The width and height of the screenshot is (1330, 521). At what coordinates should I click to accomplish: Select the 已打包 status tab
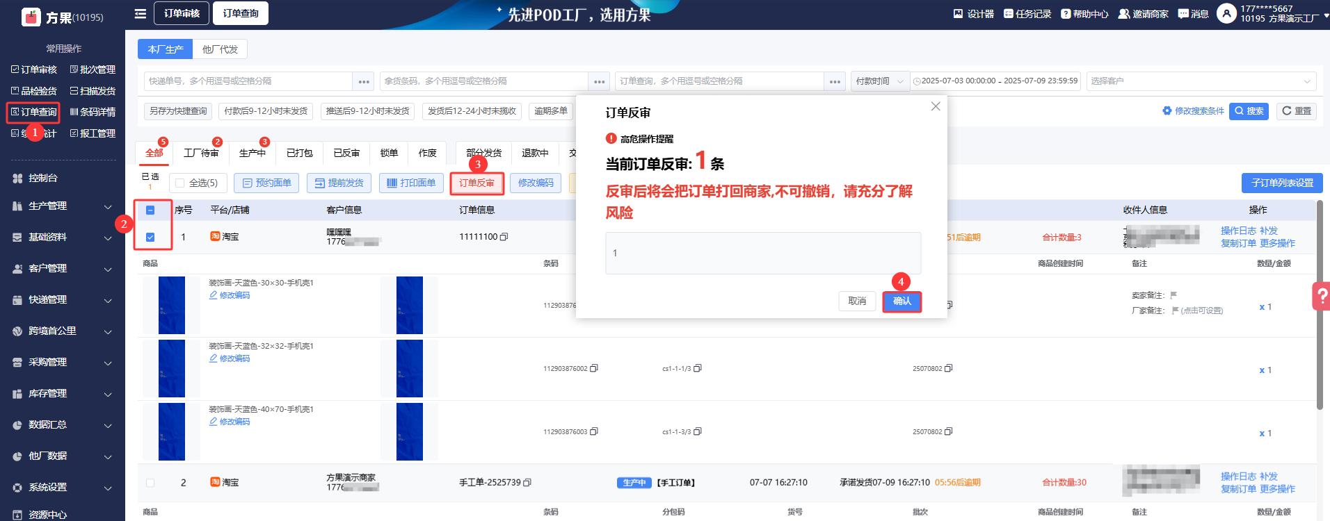click(300, 153)
